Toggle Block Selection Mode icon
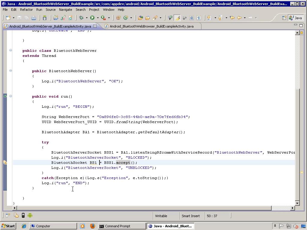 coord(192,18)
